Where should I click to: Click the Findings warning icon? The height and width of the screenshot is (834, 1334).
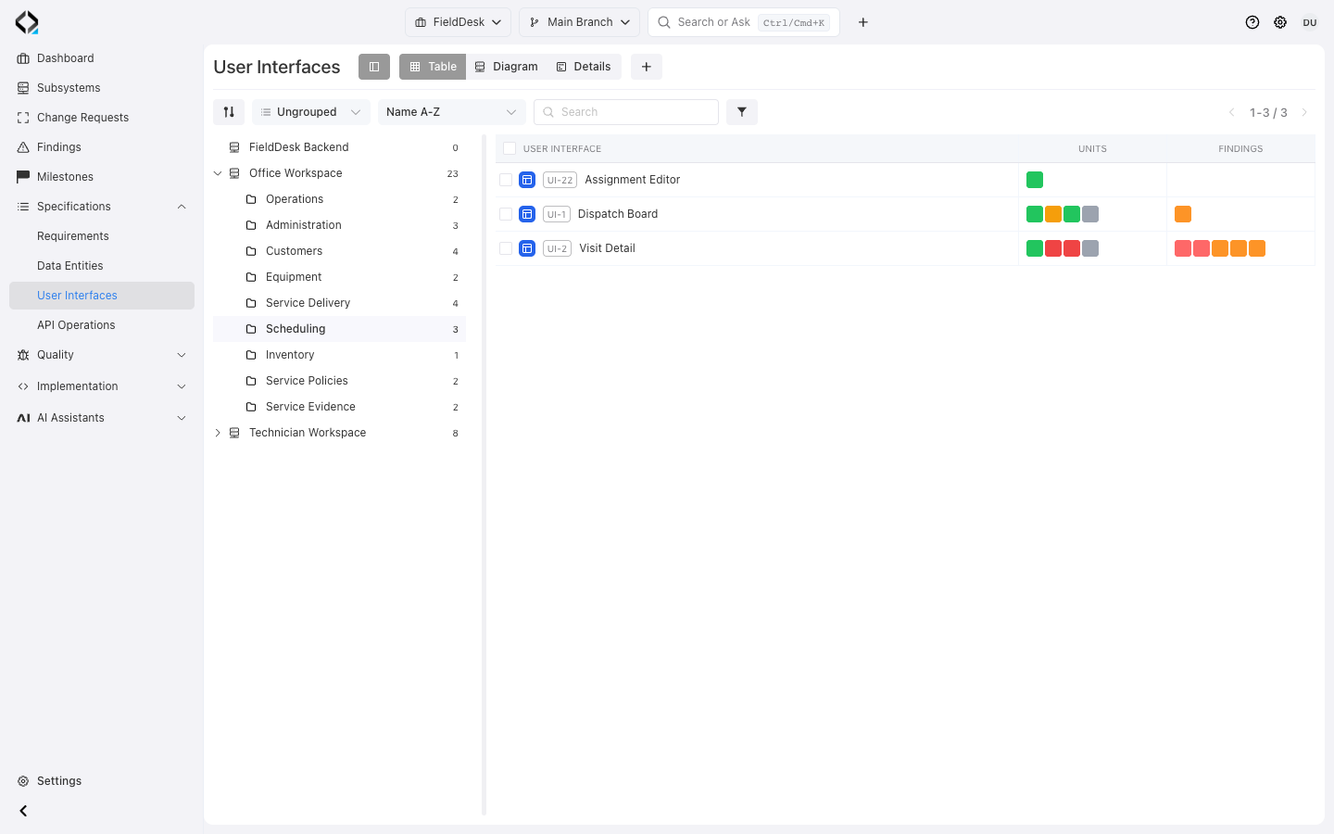coord(23,147)
